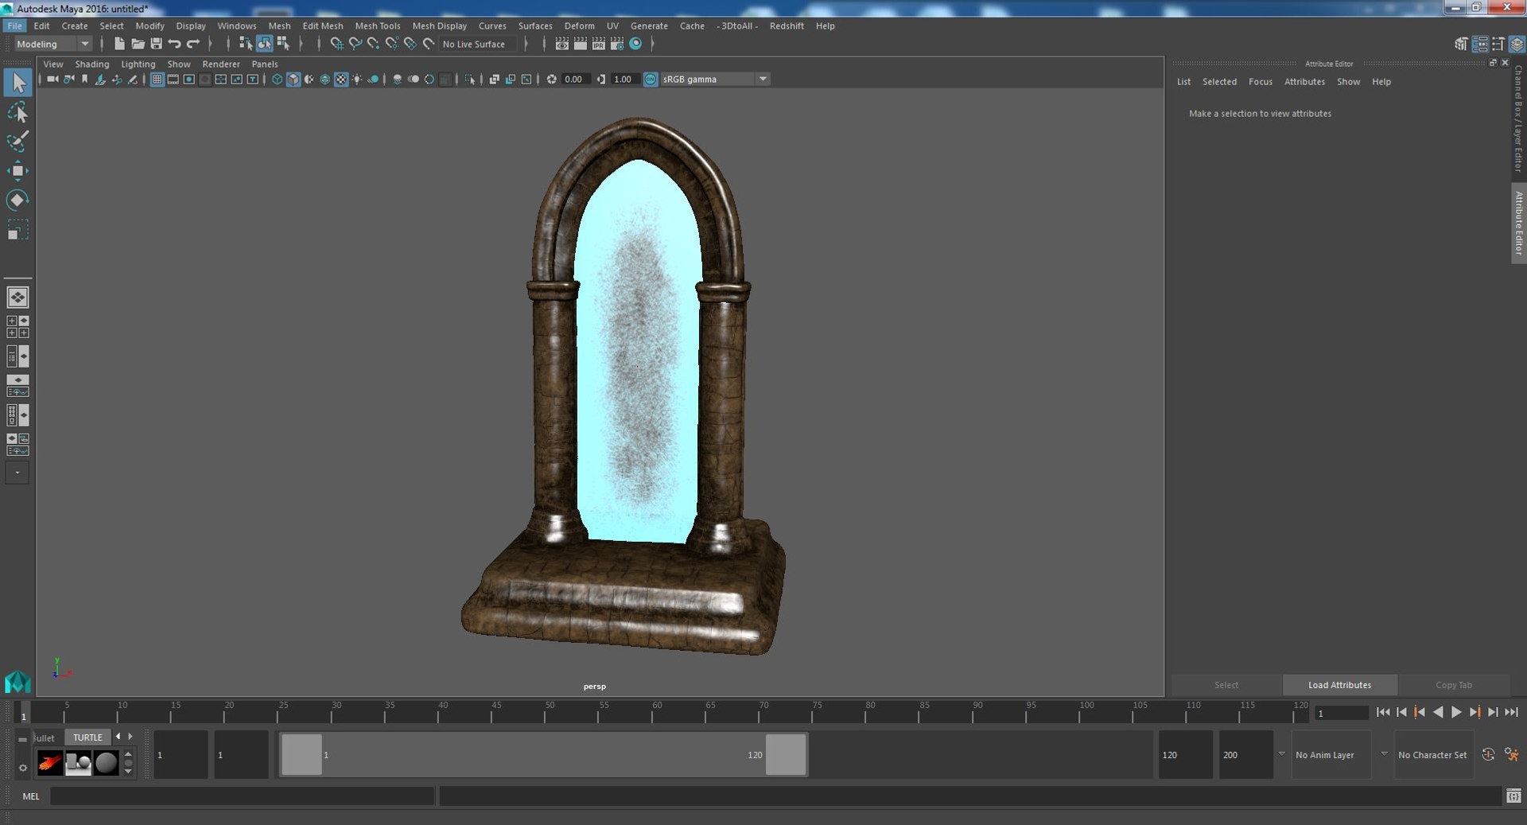1527x825 pixels.
Task: Click the fire effect shelf icon
Action: tap(50, 763)
